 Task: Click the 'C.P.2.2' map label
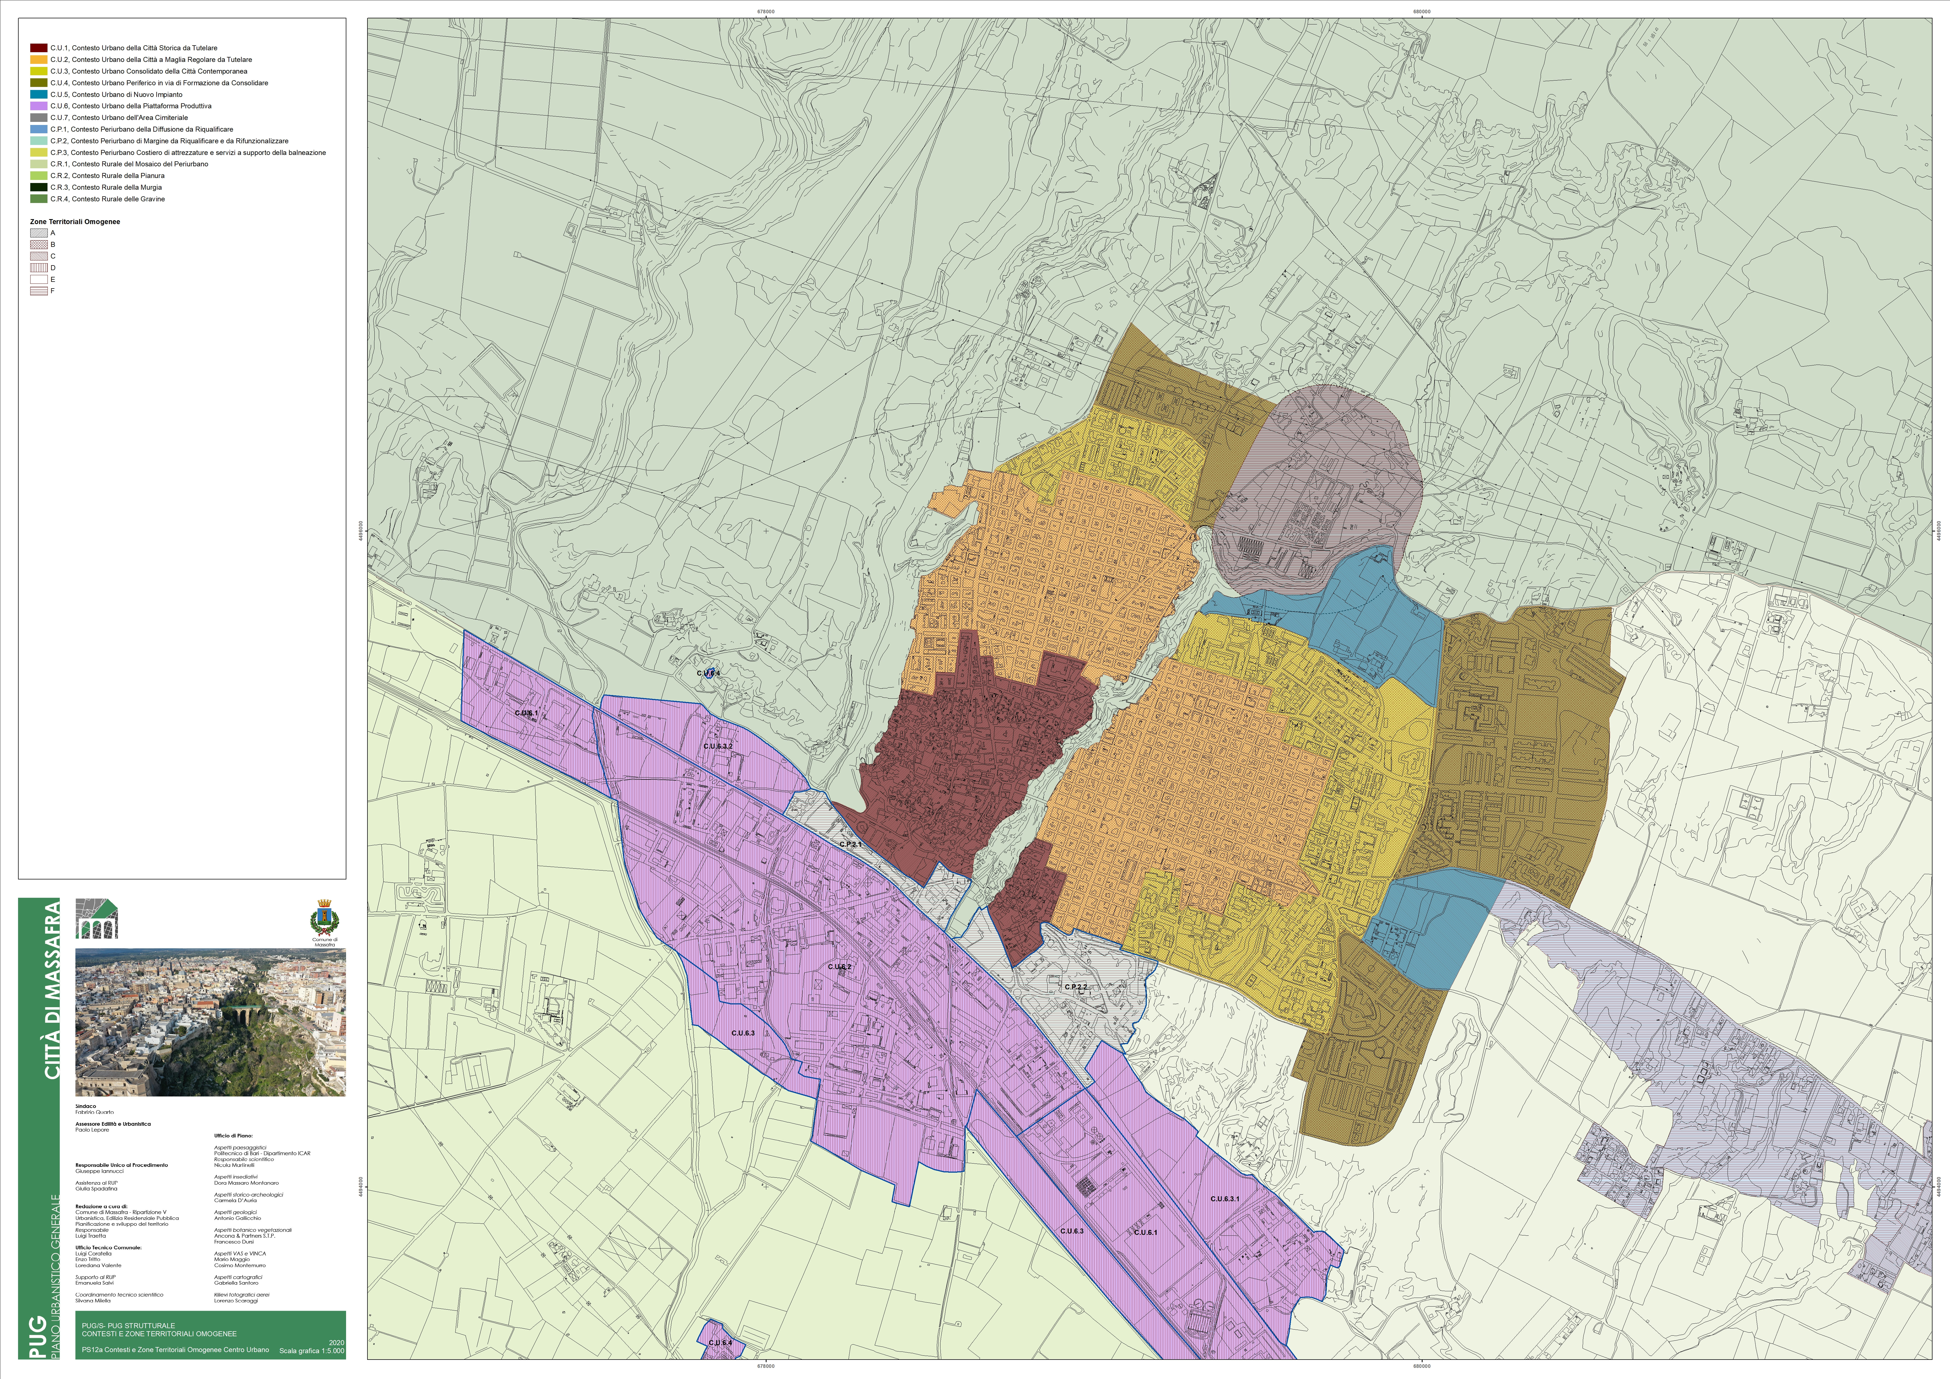click(1075, 987)
